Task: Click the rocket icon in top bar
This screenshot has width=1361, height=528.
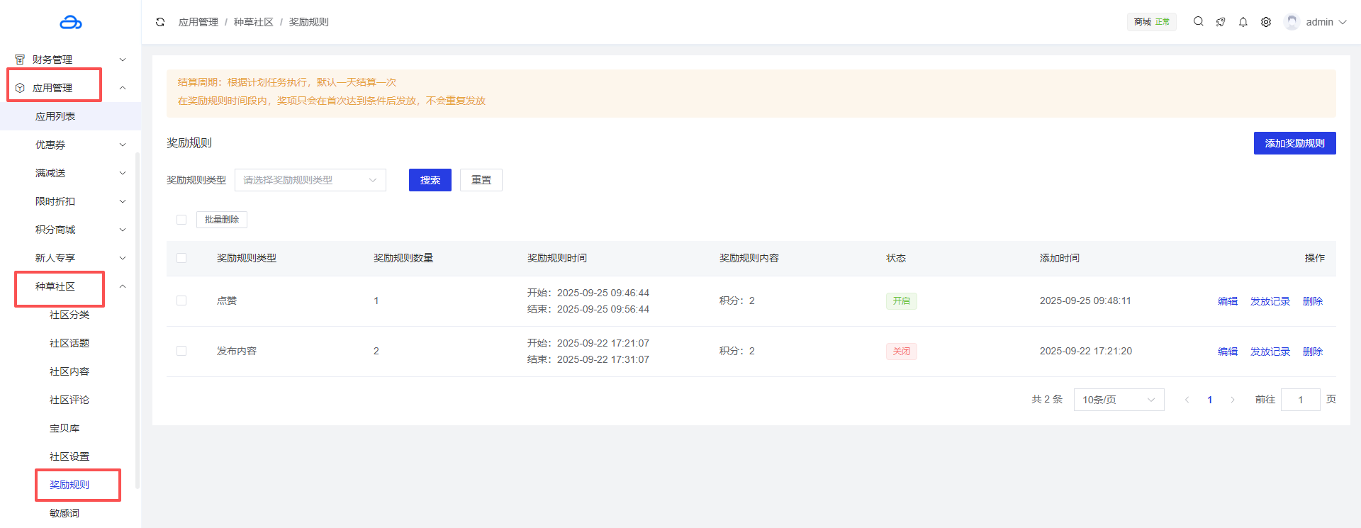Action: (1221, 22)
